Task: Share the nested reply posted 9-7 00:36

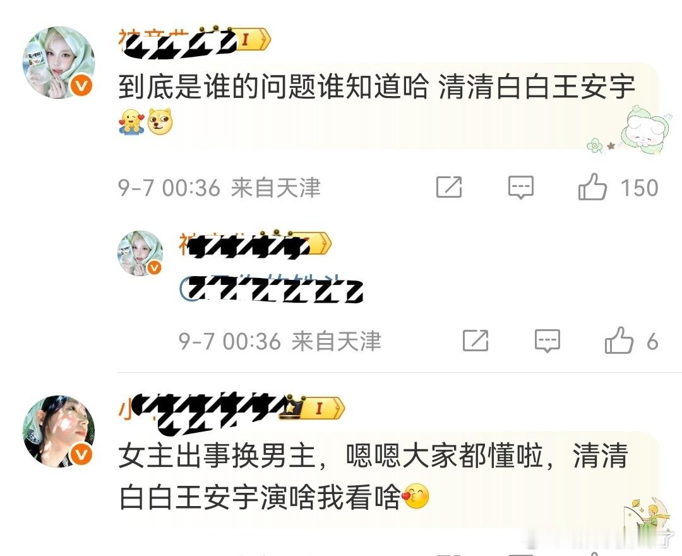Action: coord(476,340)
